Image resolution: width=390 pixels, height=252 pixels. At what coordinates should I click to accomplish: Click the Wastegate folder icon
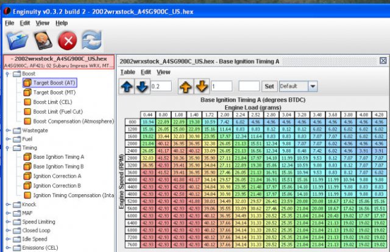pyautogui.click(x=17, y=130)
